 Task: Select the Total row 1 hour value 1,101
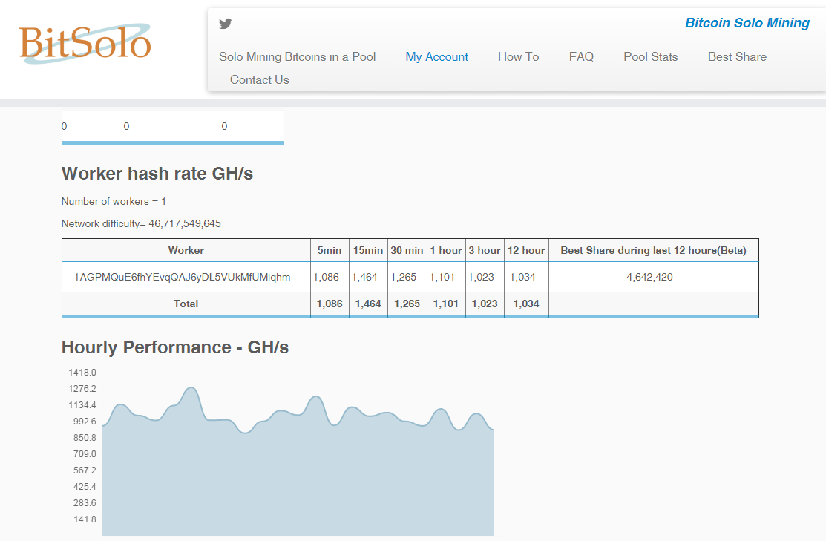pos(446,304)
